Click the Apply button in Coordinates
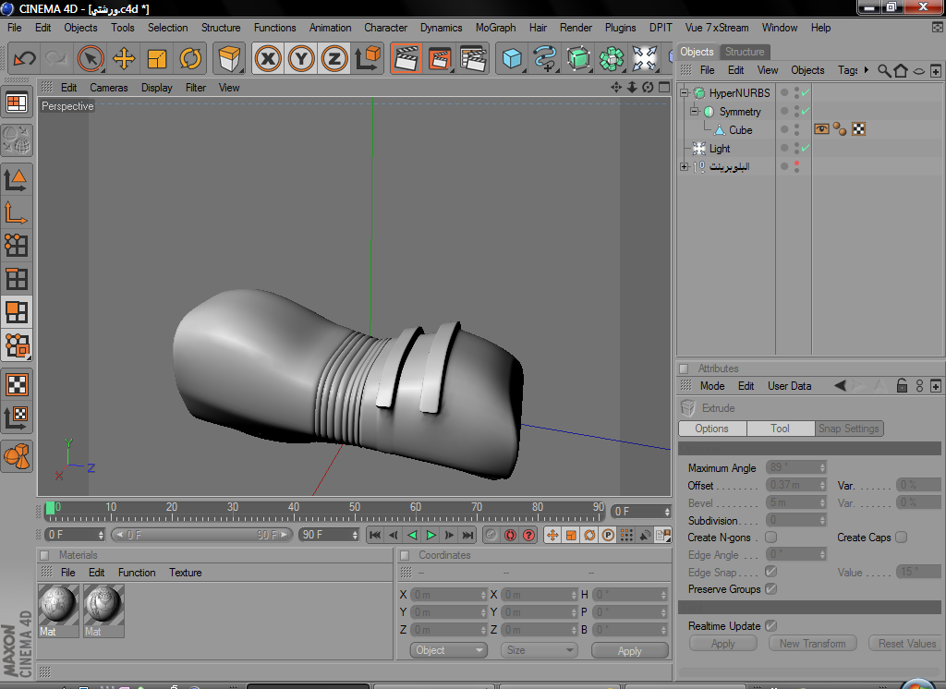This screenshot has height=689, width=946. pos(629,650)
